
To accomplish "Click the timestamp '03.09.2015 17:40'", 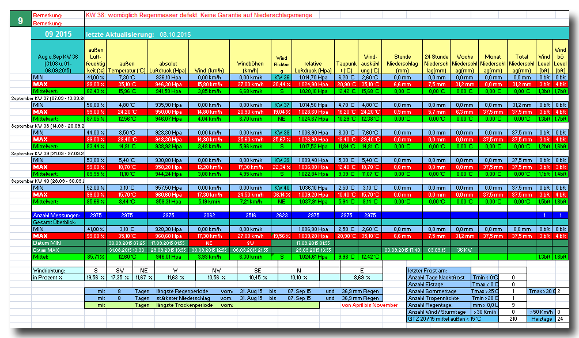I will (x=402, y=250).
